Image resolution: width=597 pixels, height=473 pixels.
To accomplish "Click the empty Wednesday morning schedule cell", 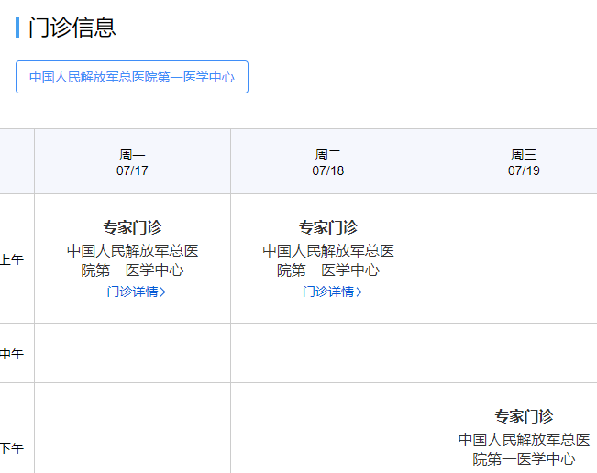I will click(x=512, y=258).
